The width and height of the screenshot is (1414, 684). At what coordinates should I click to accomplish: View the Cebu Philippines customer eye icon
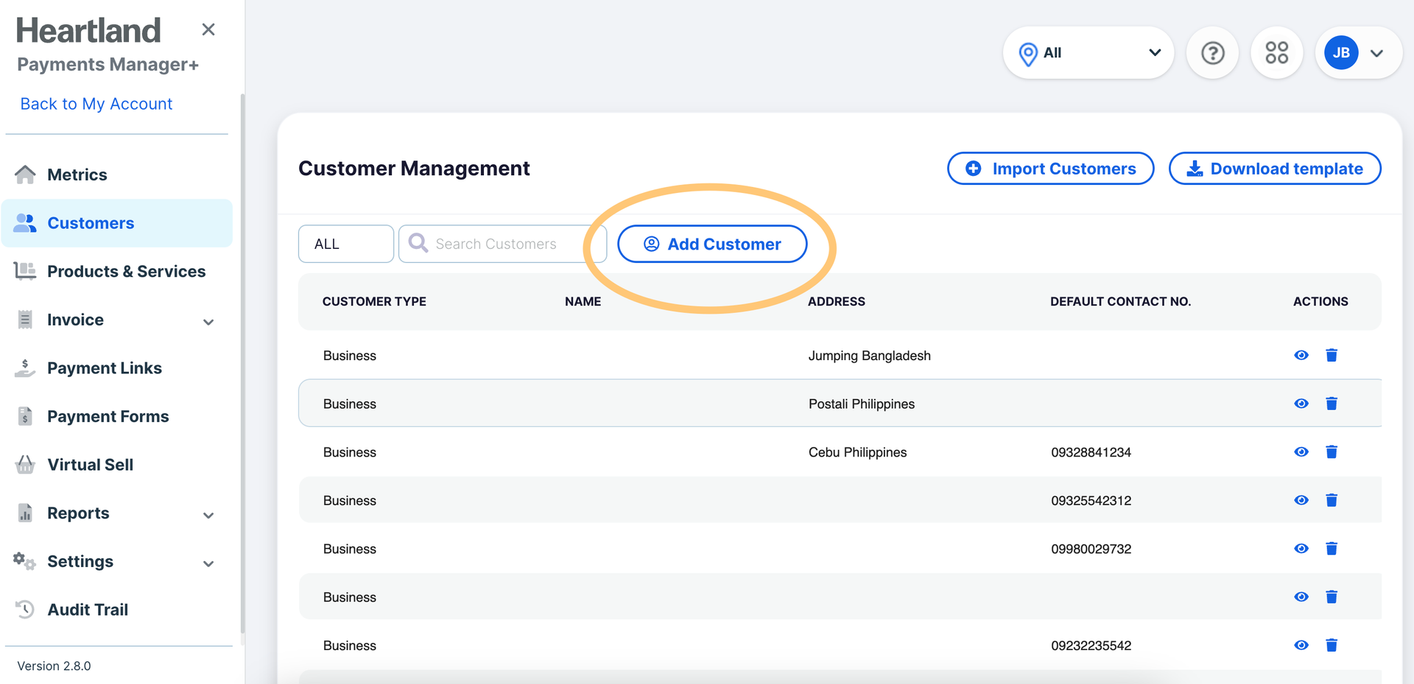point(1301,452)
